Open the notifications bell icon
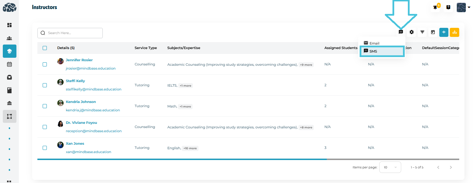The width and height of the screenshot is (476, 183). 435,7
